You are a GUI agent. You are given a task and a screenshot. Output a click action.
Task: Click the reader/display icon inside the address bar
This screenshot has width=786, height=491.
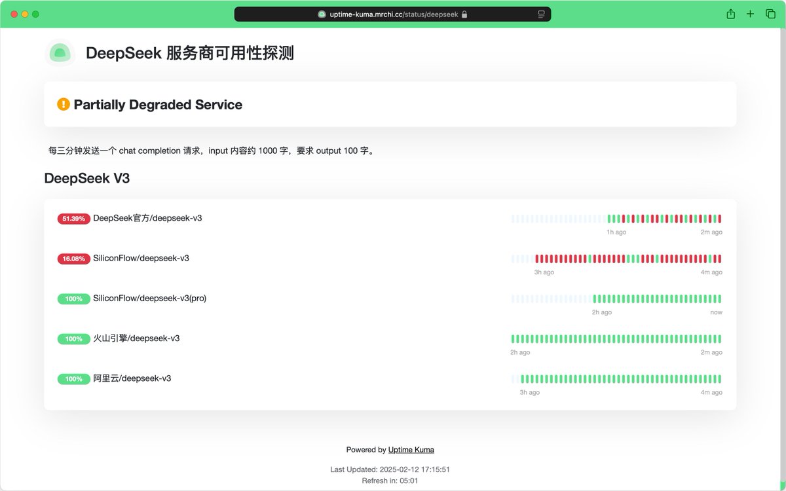(540, 14)
